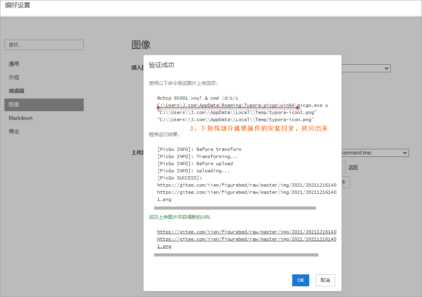Click the typora-icon2.png temp path line
The width and height of the screenshot is (422, 297).
(x=237, y=112)
